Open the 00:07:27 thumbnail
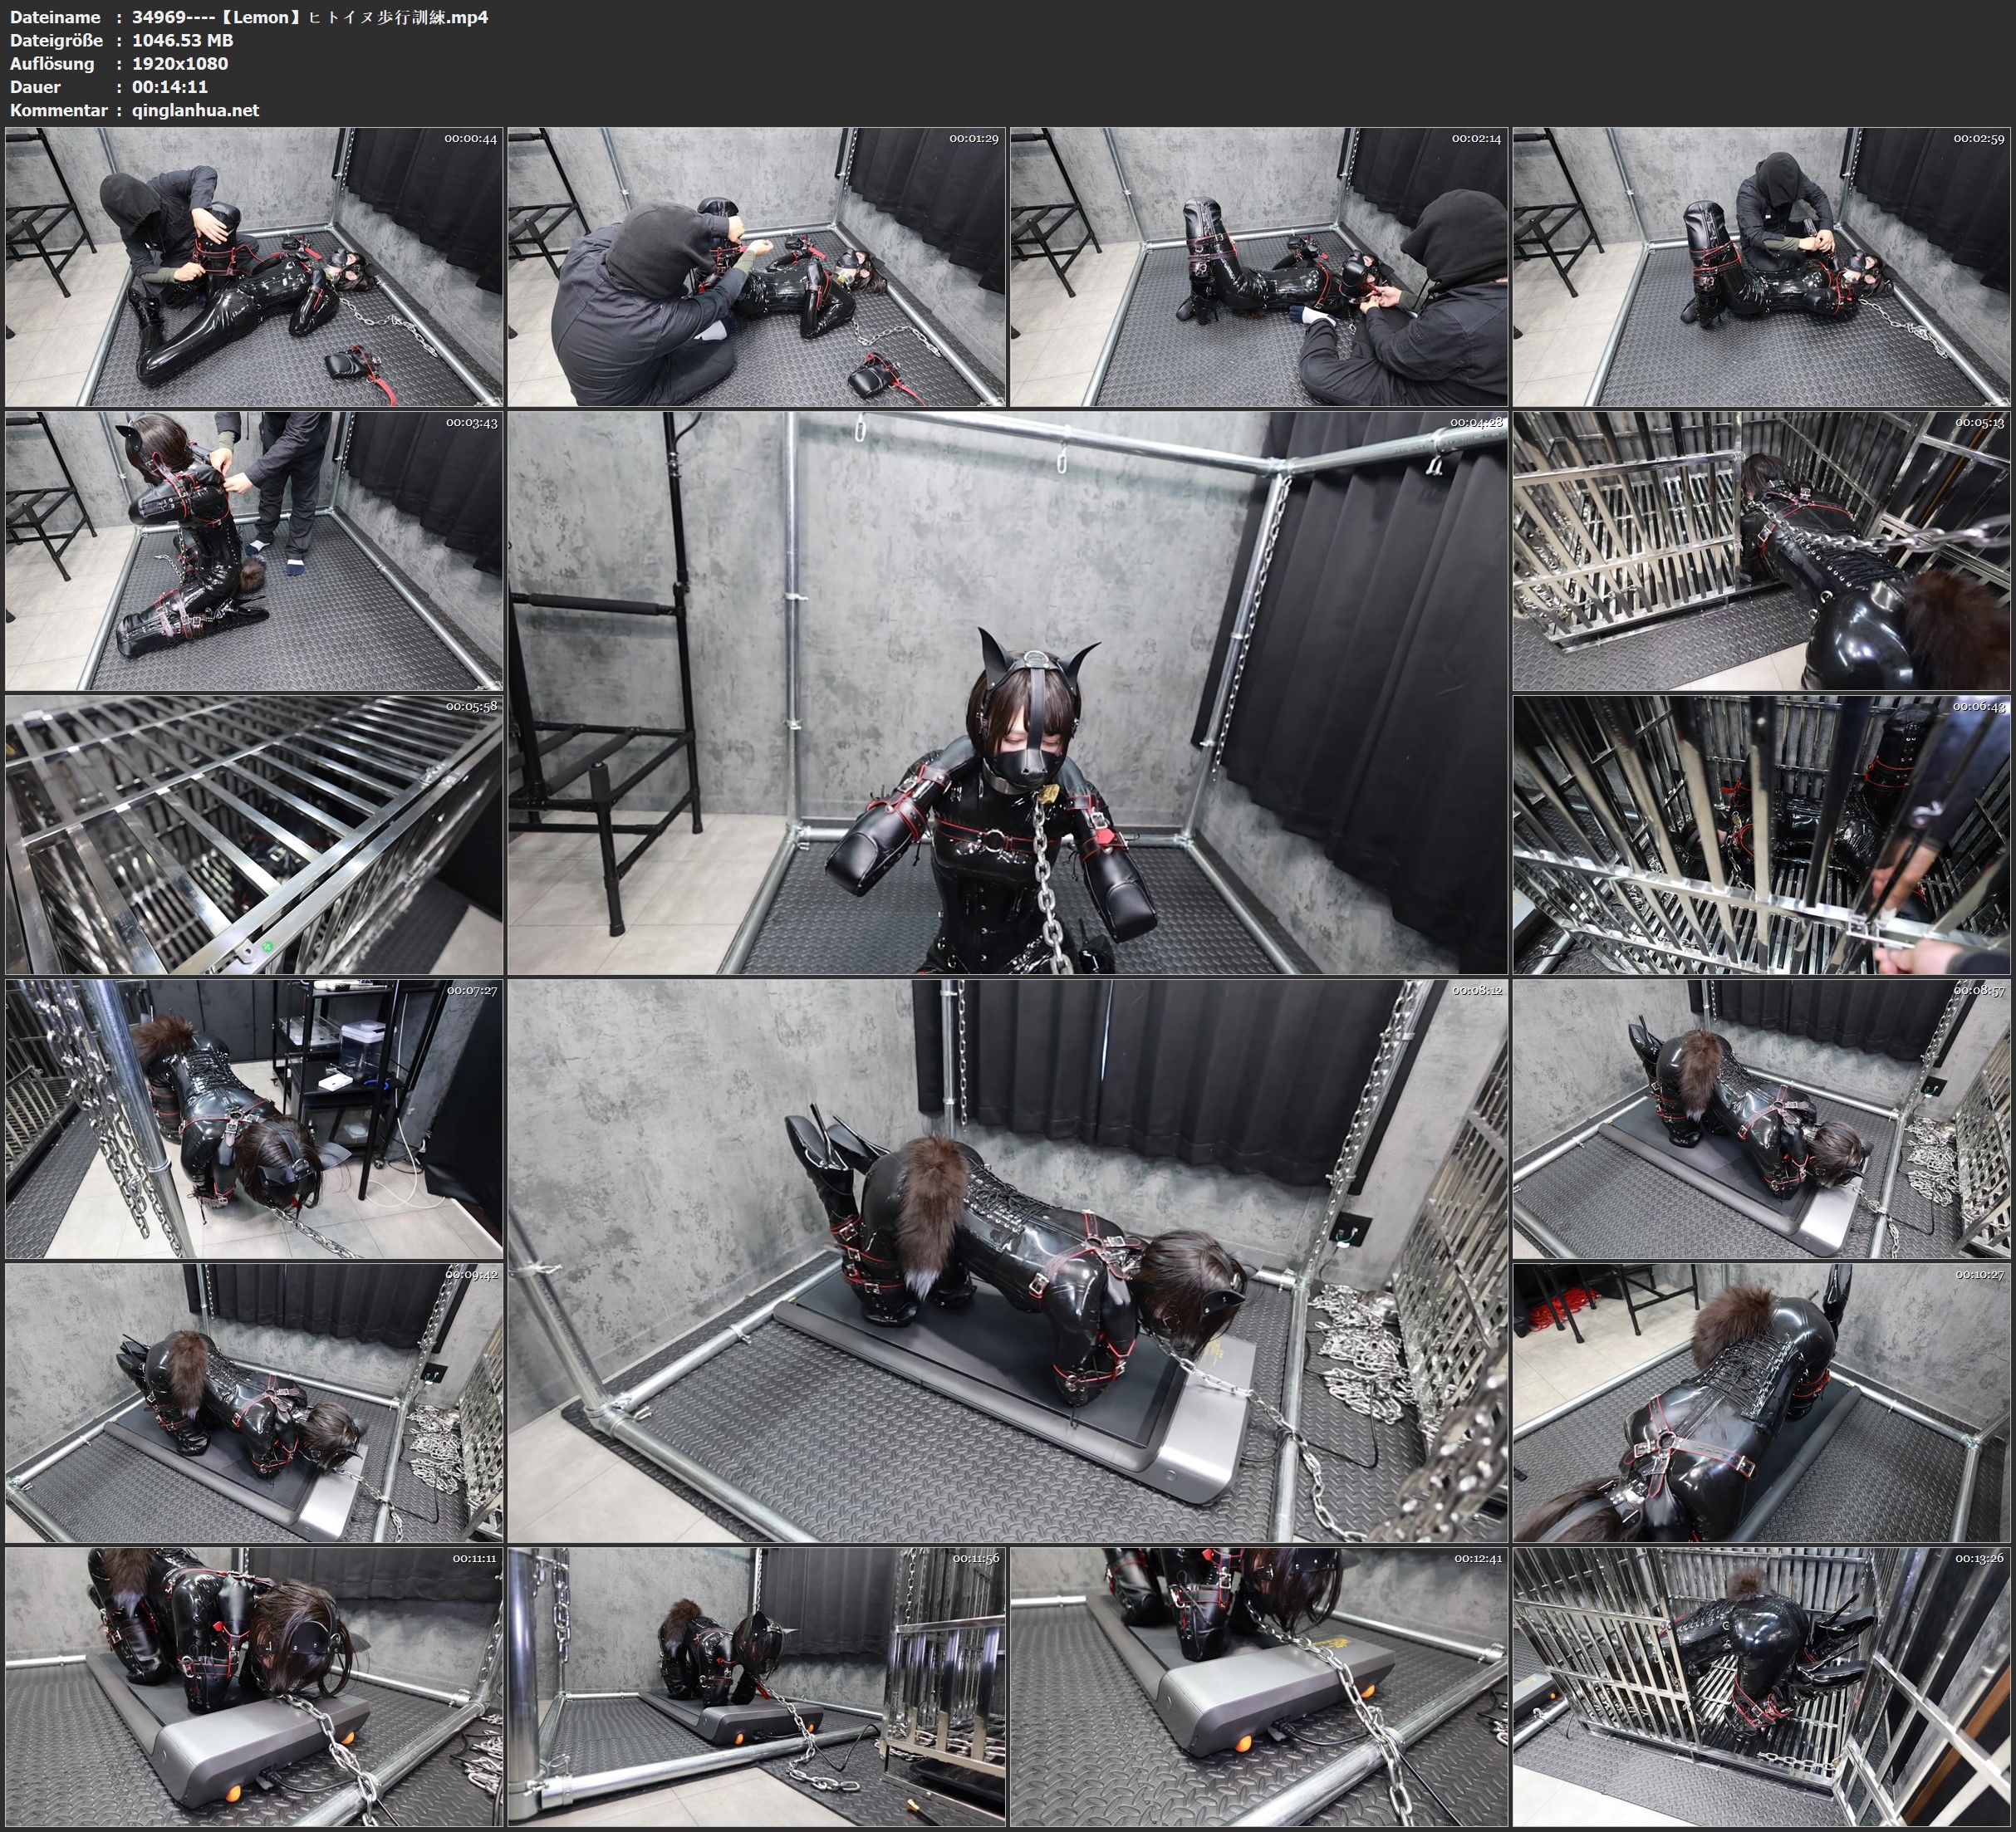Screen dimensions: 2016x1832 click(254, 1118)
